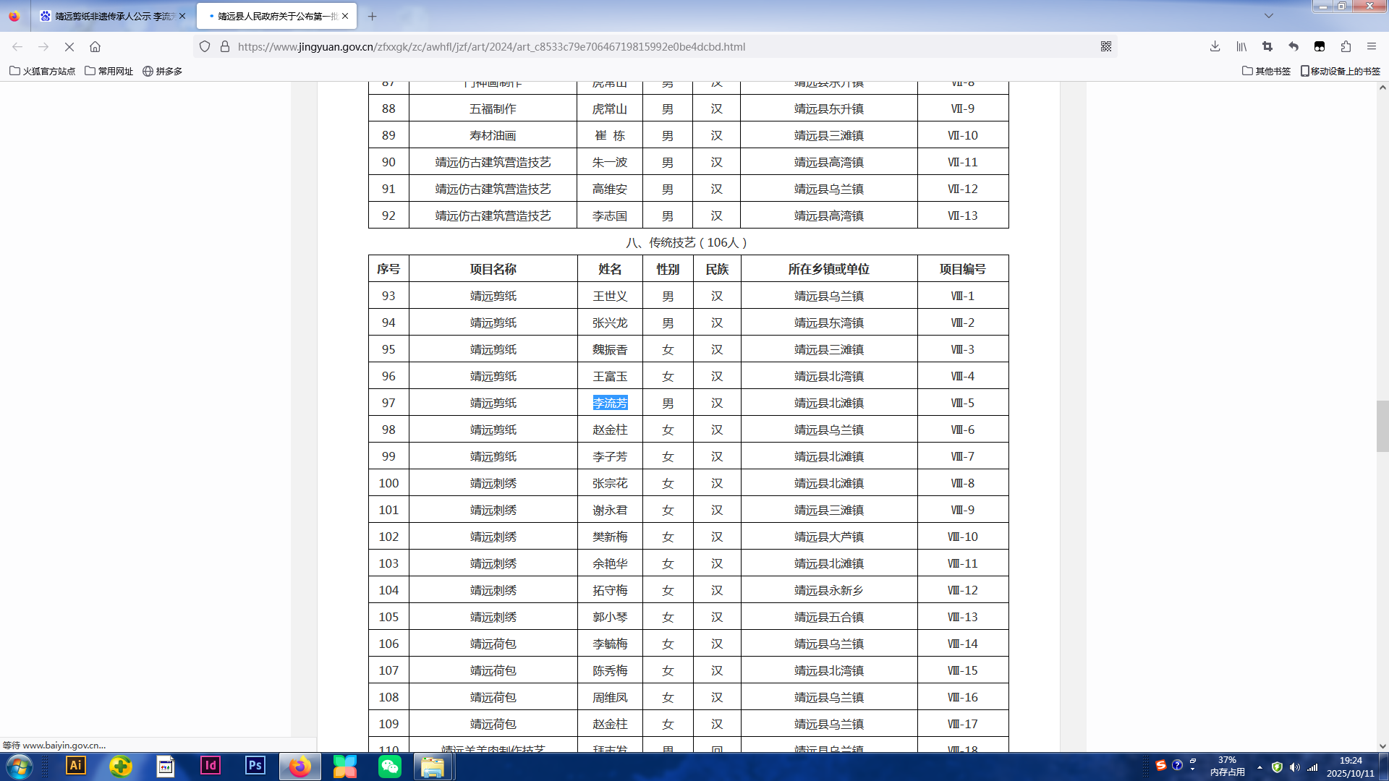Click the page vertical scrollbar thumb

(1382, 426)
